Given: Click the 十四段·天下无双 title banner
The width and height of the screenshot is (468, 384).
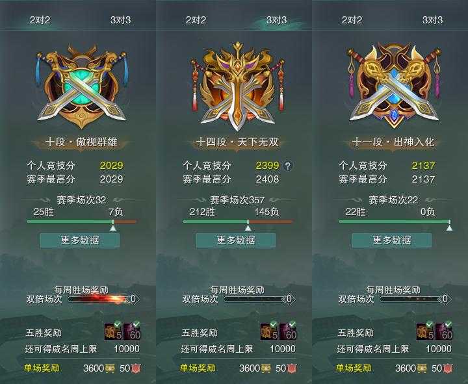Looking at the screenshot, I should [237, 142].
